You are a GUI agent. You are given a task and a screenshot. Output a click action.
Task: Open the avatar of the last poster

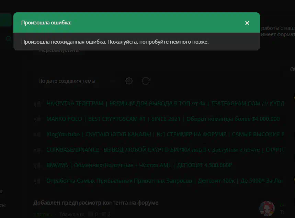pyautogui.click(x=267, y=208)
